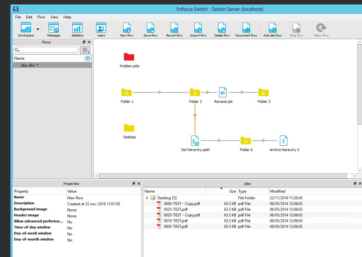Collapse the Desktop [5] tree node

tap(147, 198)
